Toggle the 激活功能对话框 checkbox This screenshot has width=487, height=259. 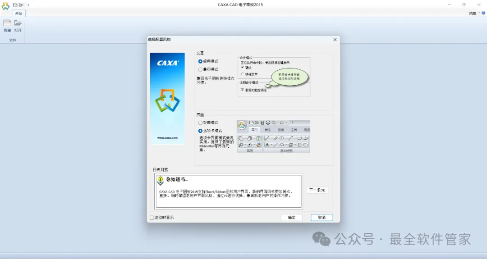point(253,90)
